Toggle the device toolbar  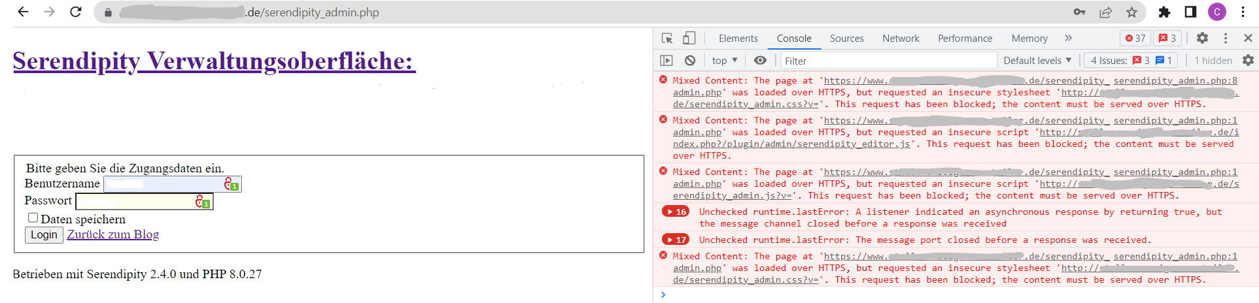[x=689, y=39]
